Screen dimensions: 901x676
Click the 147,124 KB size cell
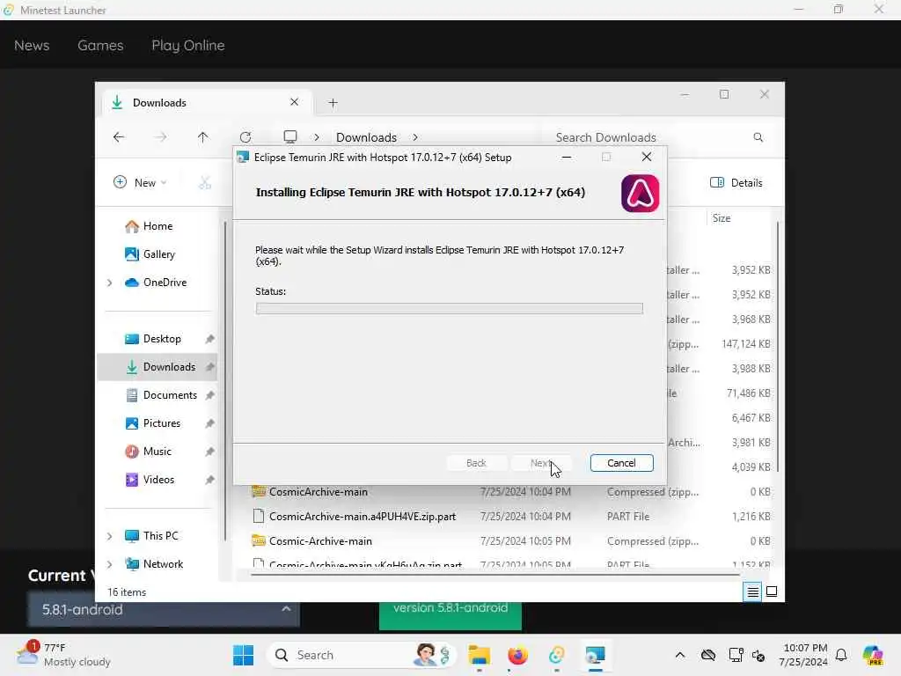tap(746, 344)
